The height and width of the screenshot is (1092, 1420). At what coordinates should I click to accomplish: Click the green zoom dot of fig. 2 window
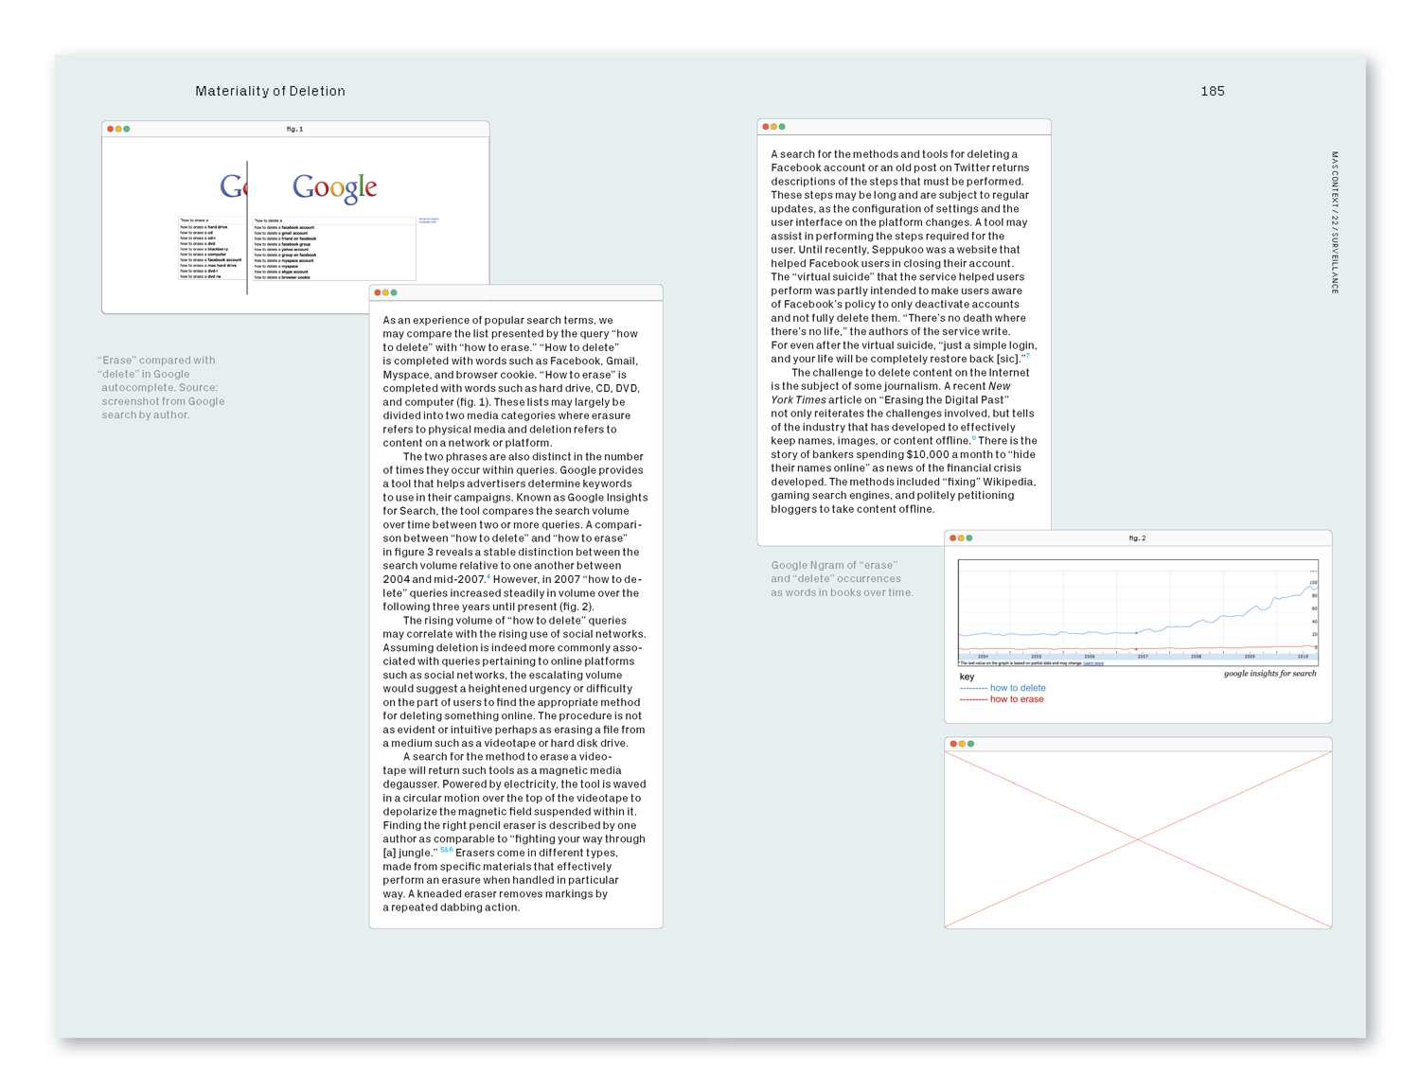coord(969,537)
